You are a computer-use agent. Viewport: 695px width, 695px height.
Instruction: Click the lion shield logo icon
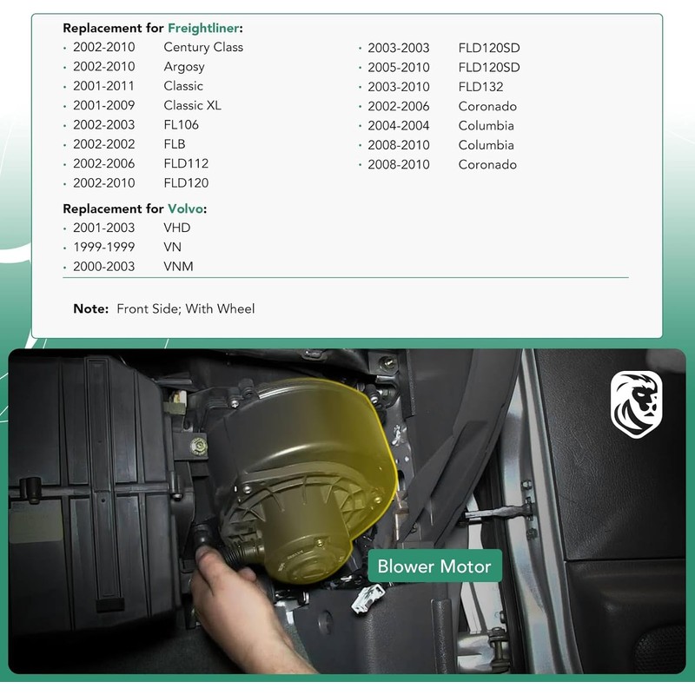pos(637,404)
